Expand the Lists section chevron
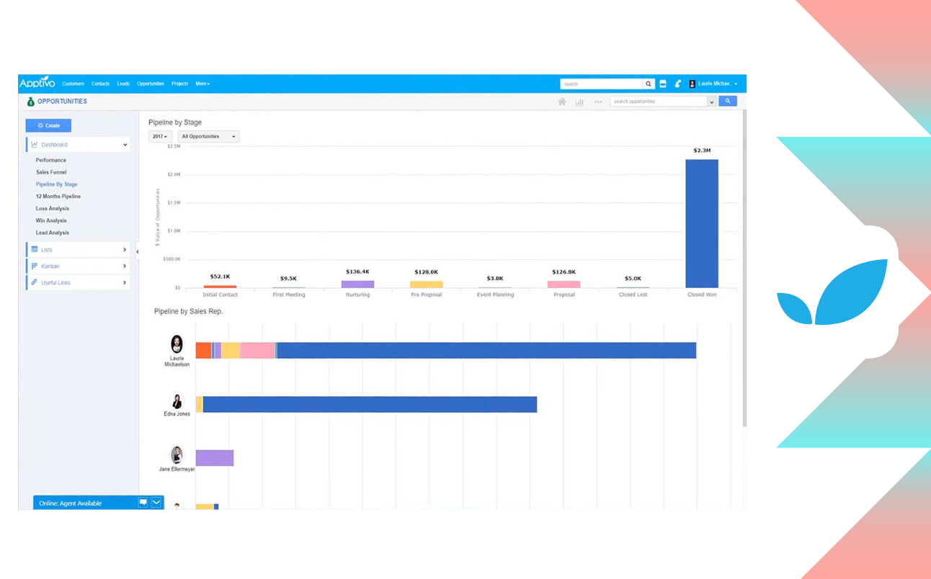The image size is (931, 579). pos(125,250)
